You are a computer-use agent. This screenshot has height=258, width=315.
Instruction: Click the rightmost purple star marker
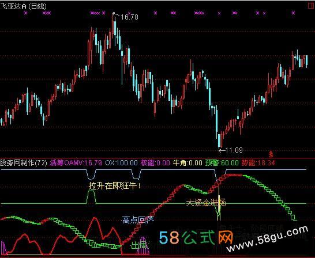(293, 13)
